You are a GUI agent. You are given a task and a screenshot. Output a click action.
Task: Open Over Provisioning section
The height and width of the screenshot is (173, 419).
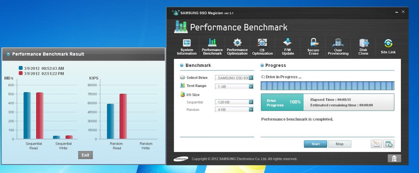[338, 47]
